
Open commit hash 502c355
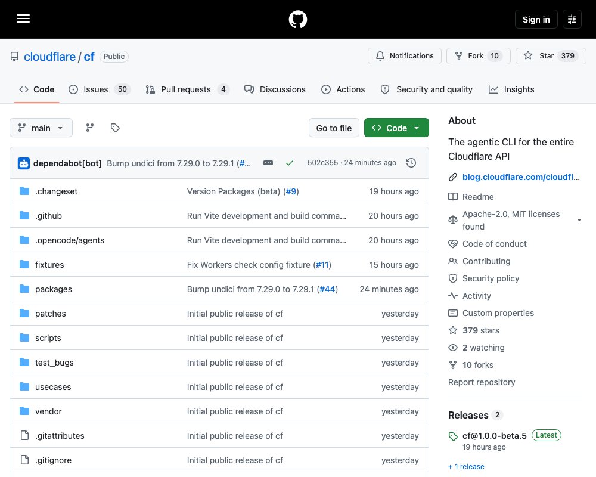coord(322,162)
